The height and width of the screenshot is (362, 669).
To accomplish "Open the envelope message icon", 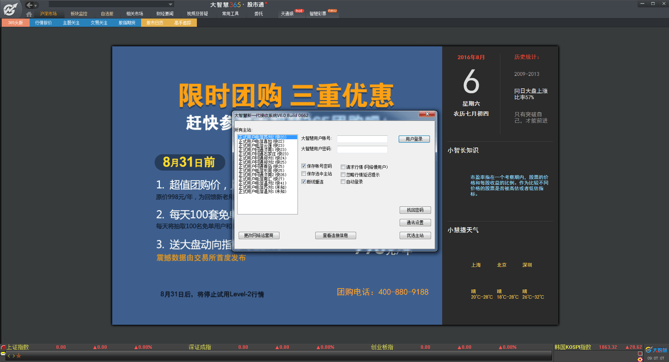I will pyautogui.click(x=3, y=354).
